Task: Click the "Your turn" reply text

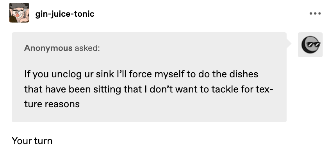Action: pyautogui.click(x=32, y=141)
